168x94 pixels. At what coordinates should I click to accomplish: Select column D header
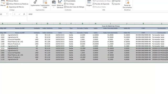(48, 23)
